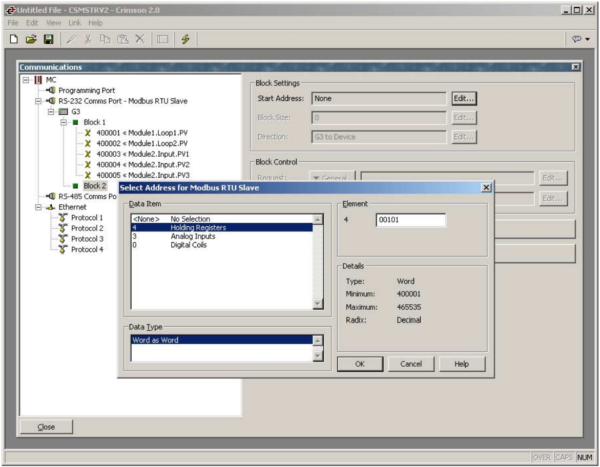Open the File menu
The width and height of the screenshot is (600, 467).
coord(13,23)
